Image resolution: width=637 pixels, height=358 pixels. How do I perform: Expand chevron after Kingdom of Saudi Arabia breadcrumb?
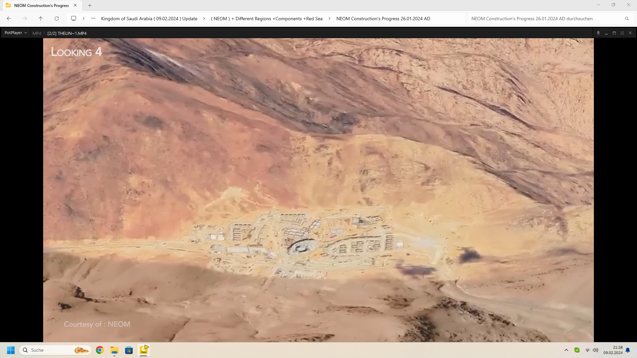[204, 19]
